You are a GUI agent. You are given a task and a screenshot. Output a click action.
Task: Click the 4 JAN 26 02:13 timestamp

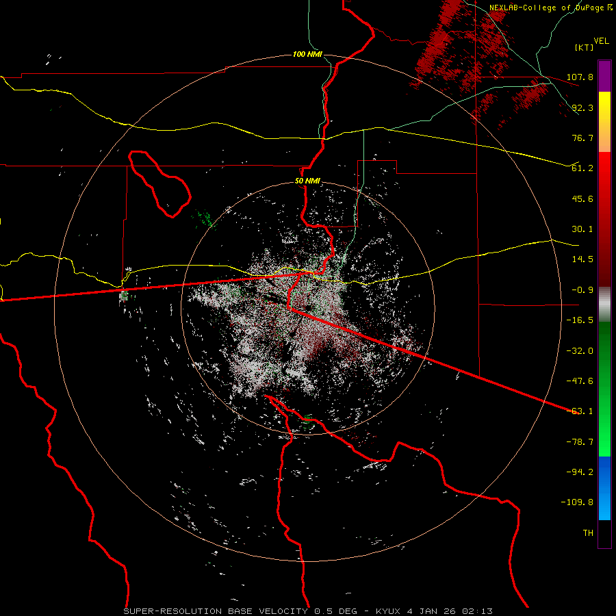[450, 611]
